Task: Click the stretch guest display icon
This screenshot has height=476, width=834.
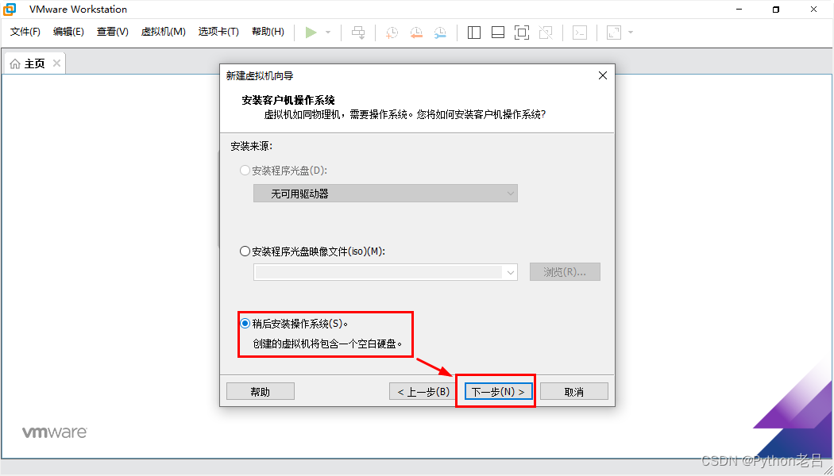Action: (x=614, y=33)
